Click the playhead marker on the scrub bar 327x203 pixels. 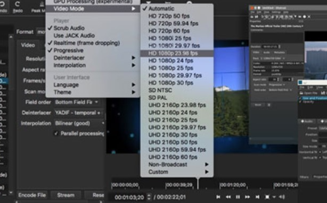tap(198, 183)
